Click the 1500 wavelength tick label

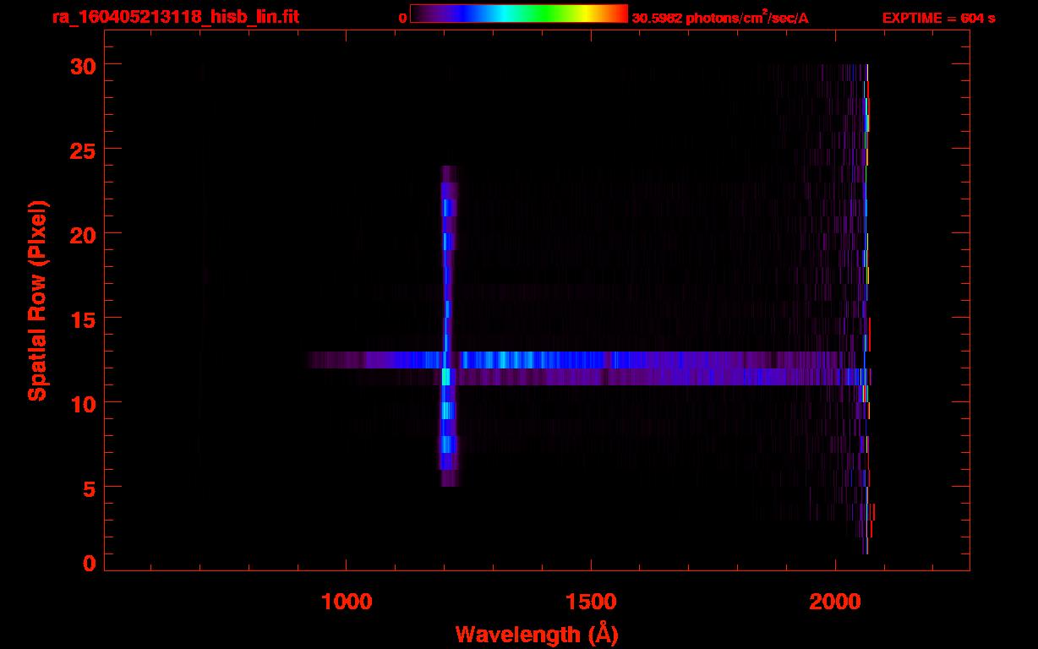[590, 601]
